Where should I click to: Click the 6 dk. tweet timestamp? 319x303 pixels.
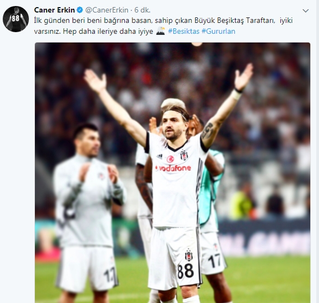coord(142,10)
